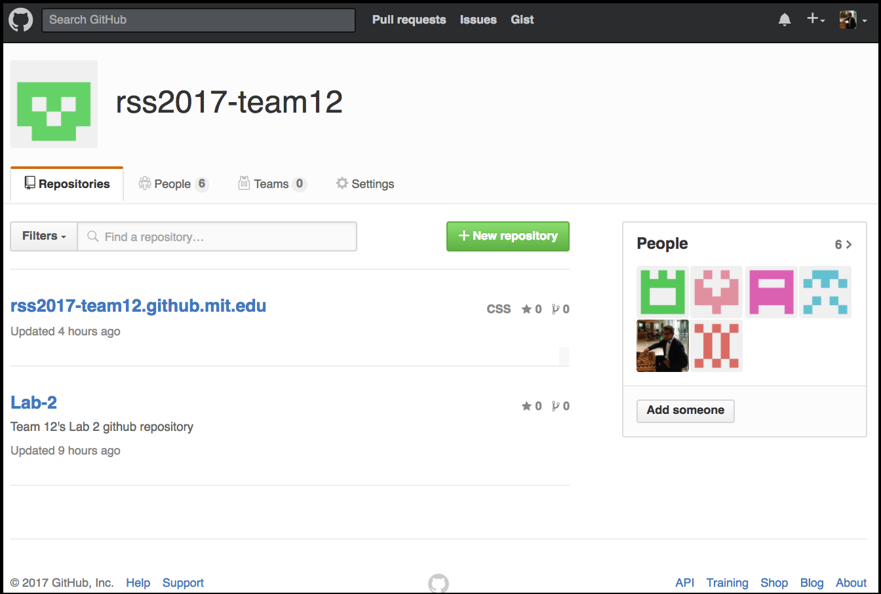Click the CSS language label
This screenshot has width=881, height=594.
499,309
